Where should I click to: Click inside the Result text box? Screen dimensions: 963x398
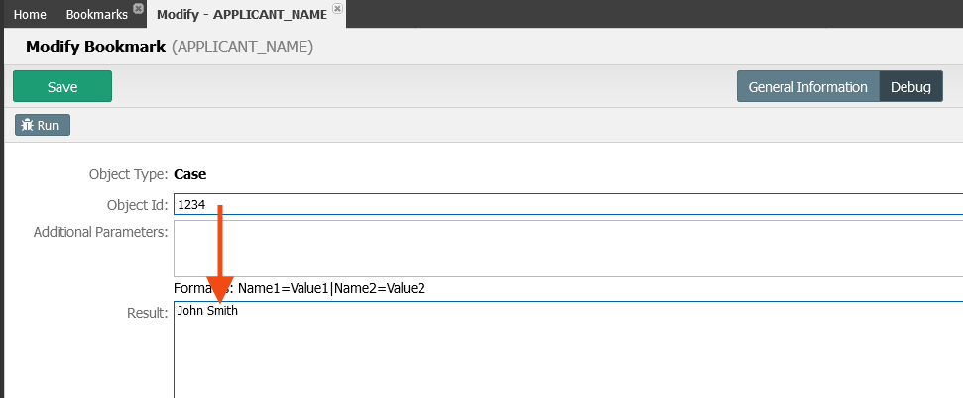click(568, 349)
